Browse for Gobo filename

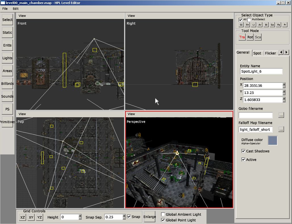coord(281,115)
